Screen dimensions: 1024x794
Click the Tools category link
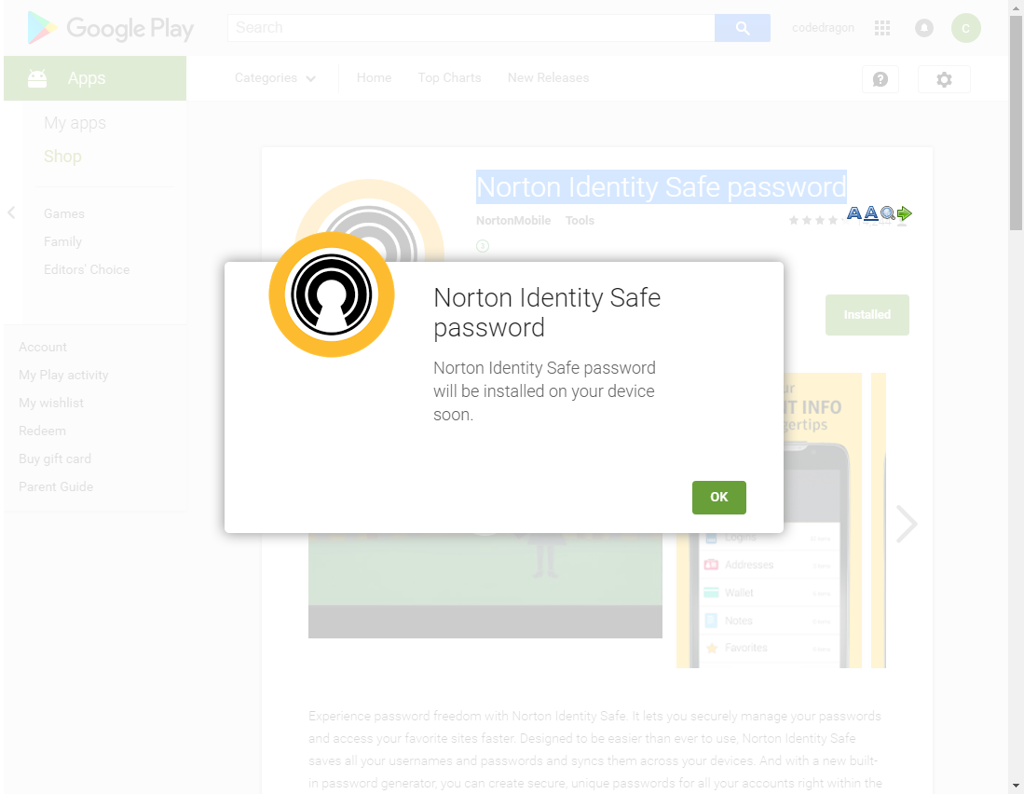pyautogui.click(x=580, y=221)
